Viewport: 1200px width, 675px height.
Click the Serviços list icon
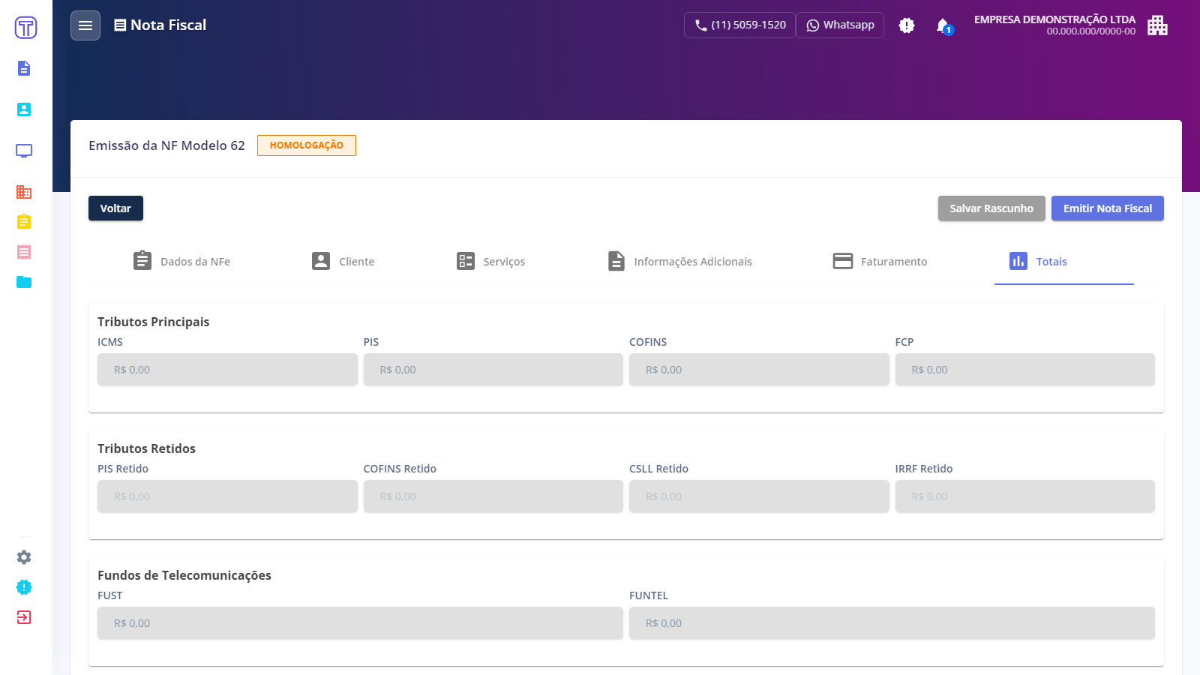(x=466, y=261)
